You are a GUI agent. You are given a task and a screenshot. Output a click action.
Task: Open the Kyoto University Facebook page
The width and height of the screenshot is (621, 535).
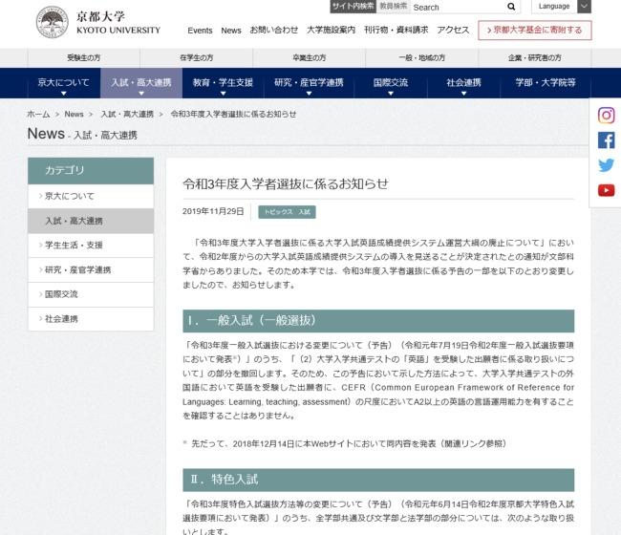606,140
